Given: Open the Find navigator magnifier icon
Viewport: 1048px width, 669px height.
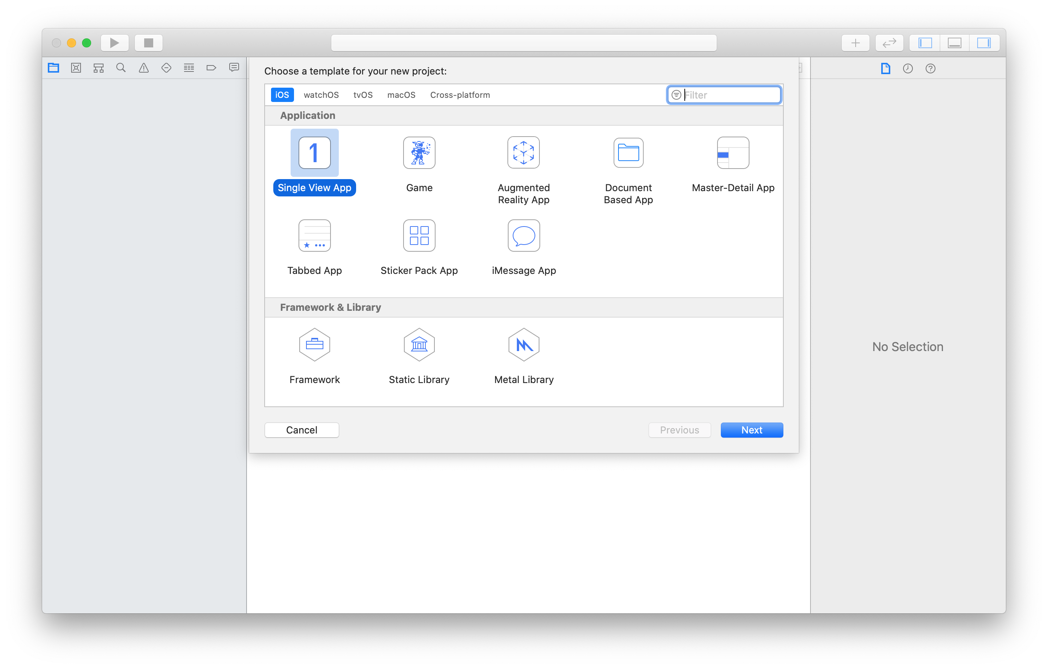Looking at the screenshot, I should (121, 68).
